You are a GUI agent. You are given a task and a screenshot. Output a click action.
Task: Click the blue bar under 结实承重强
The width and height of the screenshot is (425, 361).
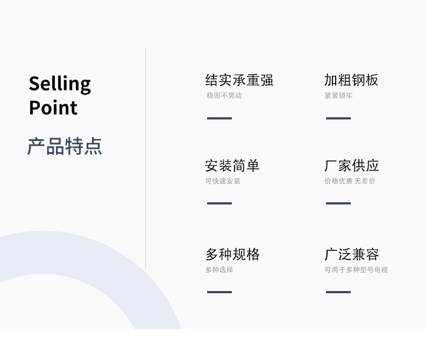[x=219, y=118]
